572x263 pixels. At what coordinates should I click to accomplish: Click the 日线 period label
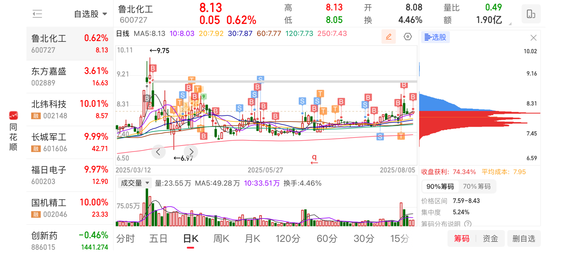123,34
